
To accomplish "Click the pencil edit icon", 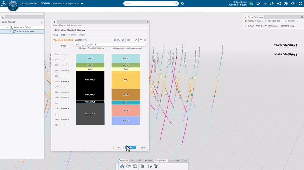I will (136, 40).
